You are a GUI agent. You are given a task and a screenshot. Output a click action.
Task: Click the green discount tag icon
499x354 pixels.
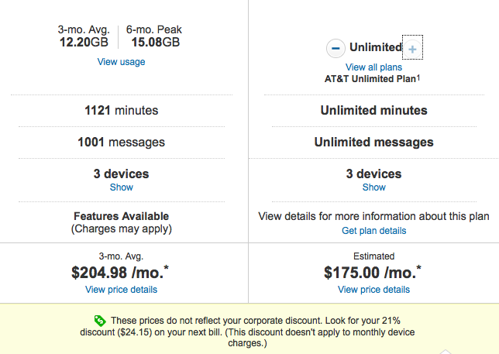point(99,321)
